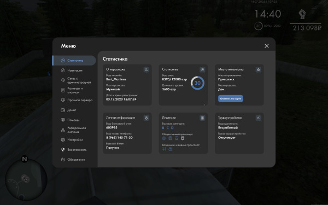Click the aircraft license icon under Воздушный и водный транспорт
The height and width of the screenshot is (205, 328).
coord(164,149)
